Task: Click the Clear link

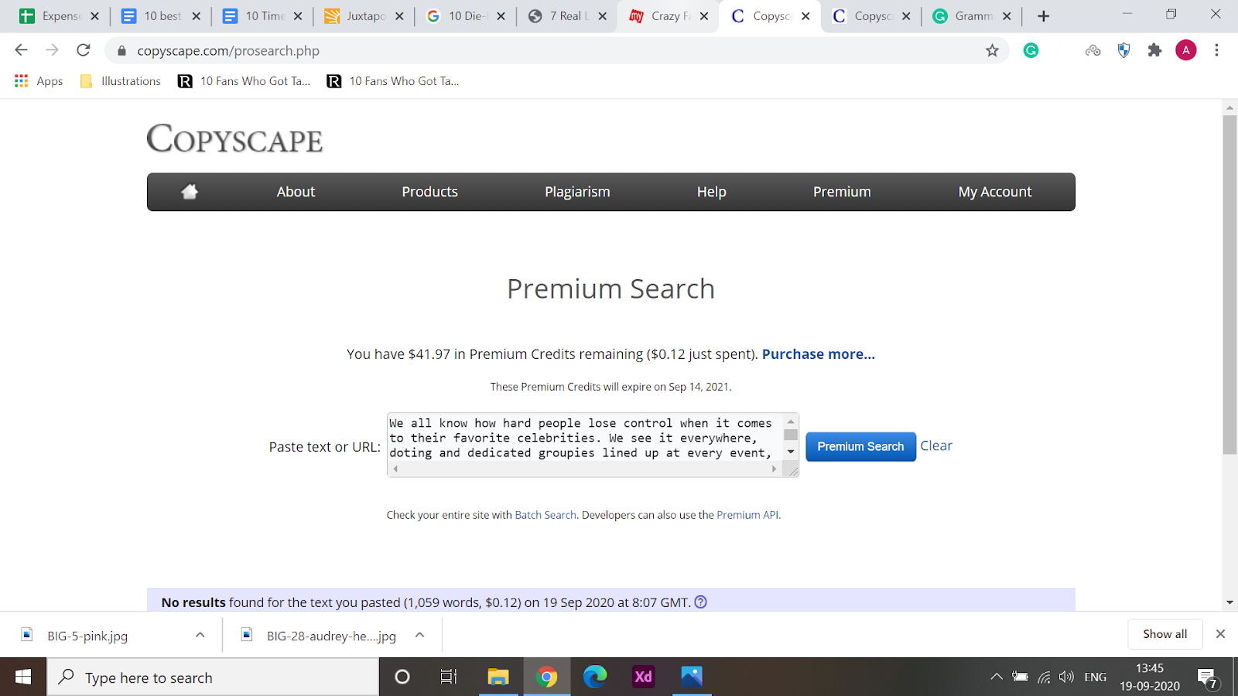Action: click(936, 446)
